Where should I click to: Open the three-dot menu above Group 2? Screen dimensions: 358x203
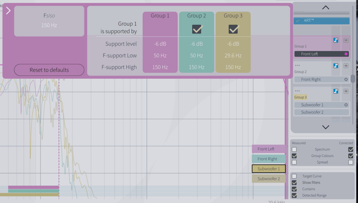pos(298,66)
